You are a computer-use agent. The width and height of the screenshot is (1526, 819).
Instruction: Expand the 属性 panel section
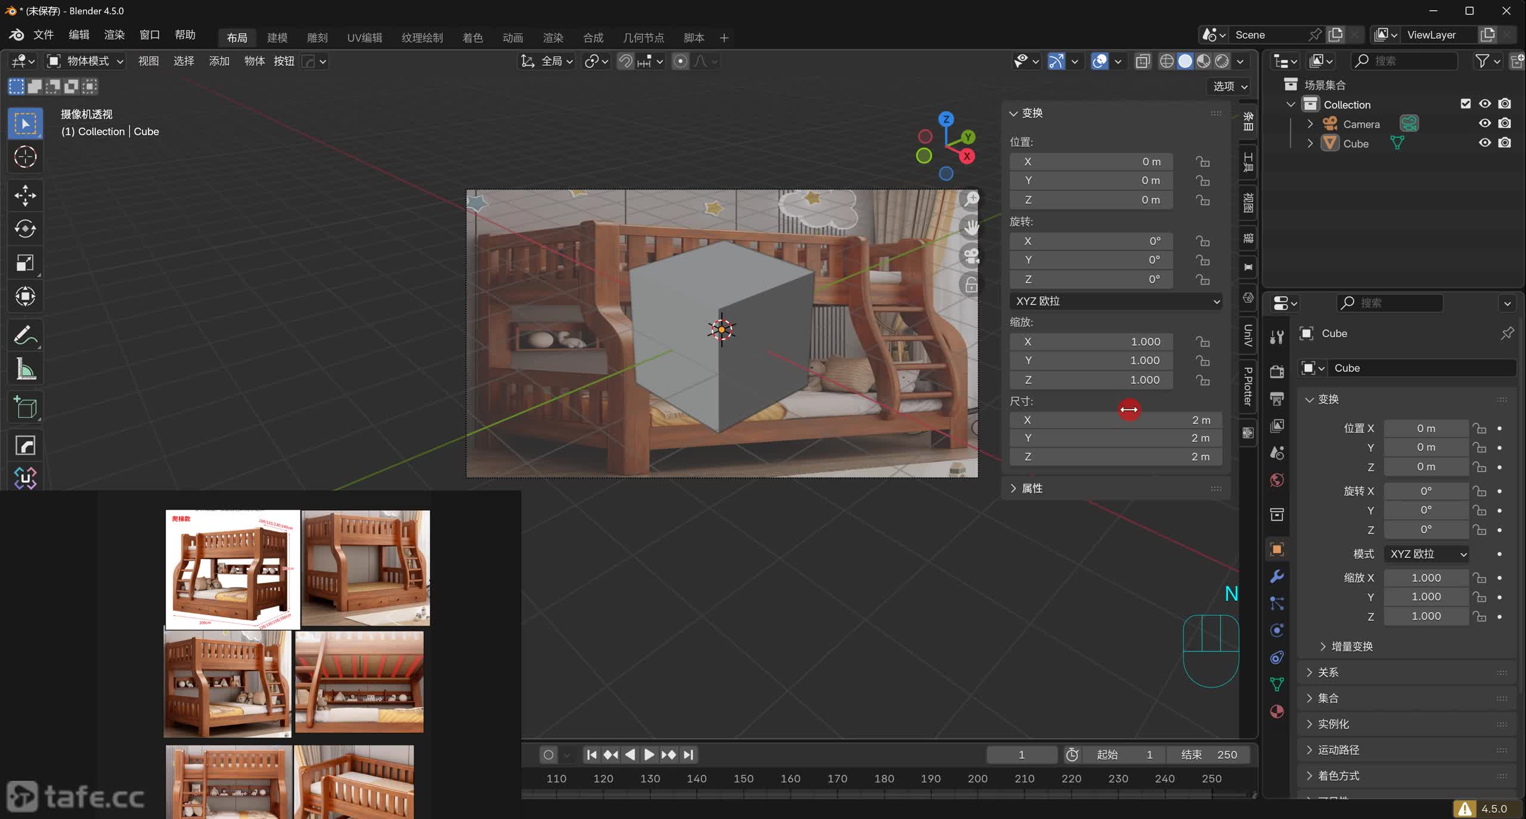pyautogui.click(x=1032, y=488)
